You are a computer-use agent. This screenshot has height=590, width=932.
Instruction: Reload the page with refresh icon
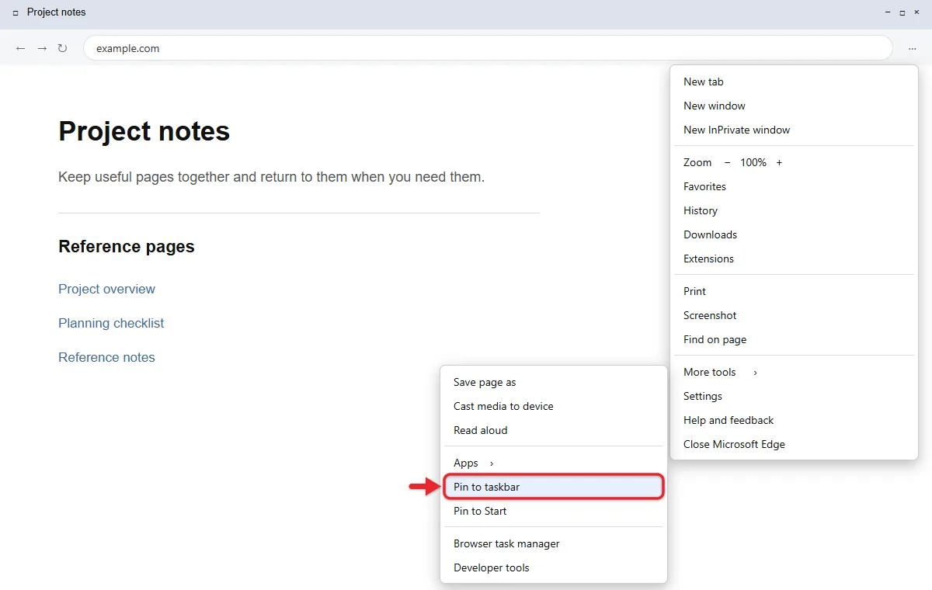click(63, 48)
